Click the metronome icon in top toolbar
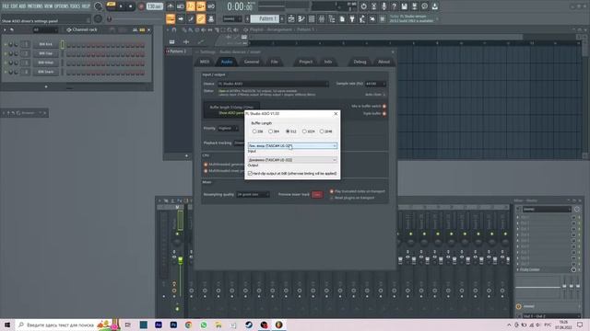 click(171, 6)
